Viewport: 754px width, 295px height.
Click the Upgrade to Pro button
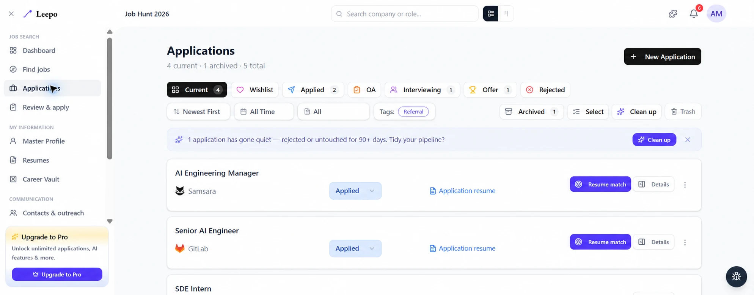(x=57, y=274)
